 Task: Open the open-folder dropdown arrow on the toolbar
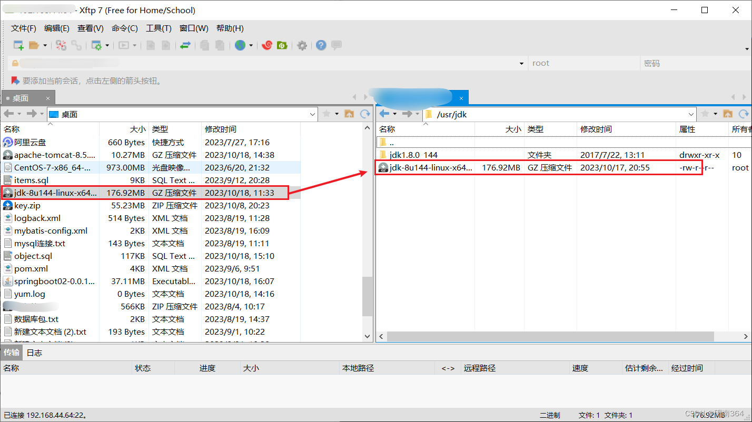[46, 45]
